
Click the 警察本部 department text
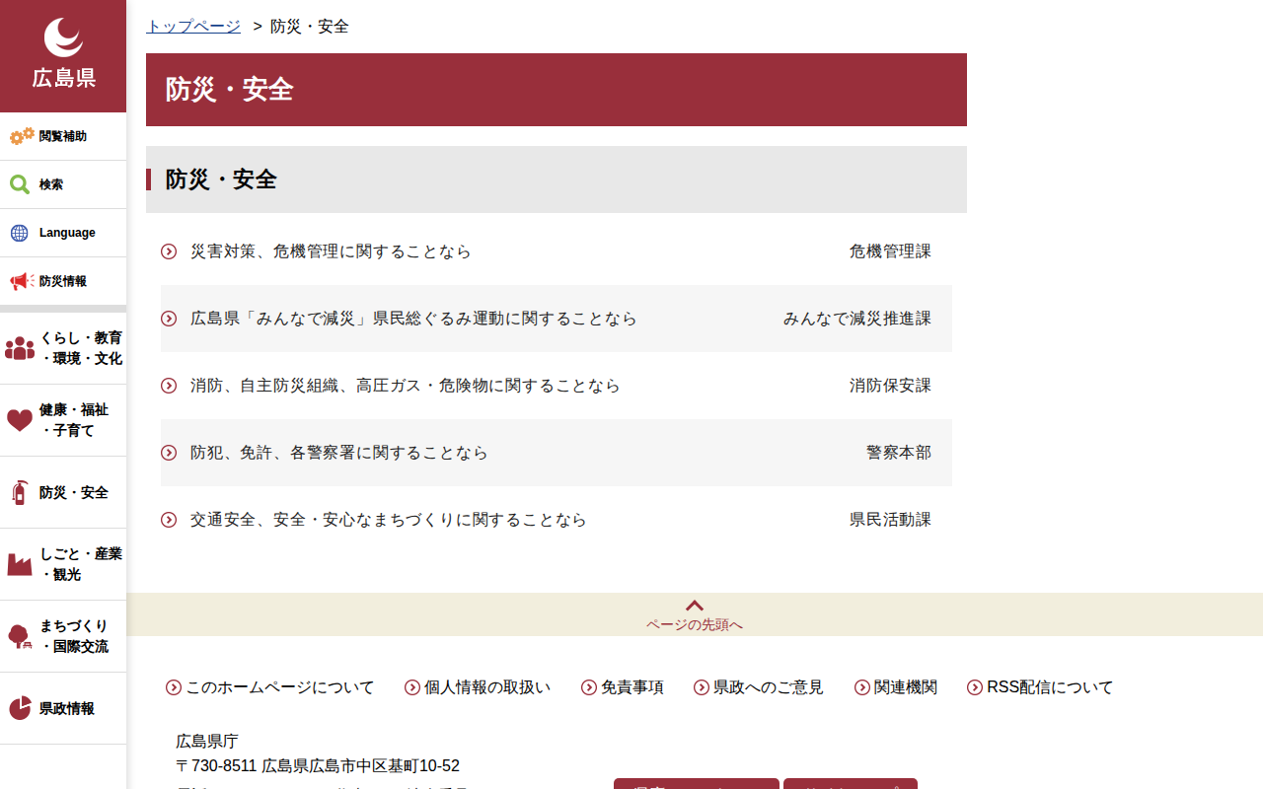pos(899,453)
